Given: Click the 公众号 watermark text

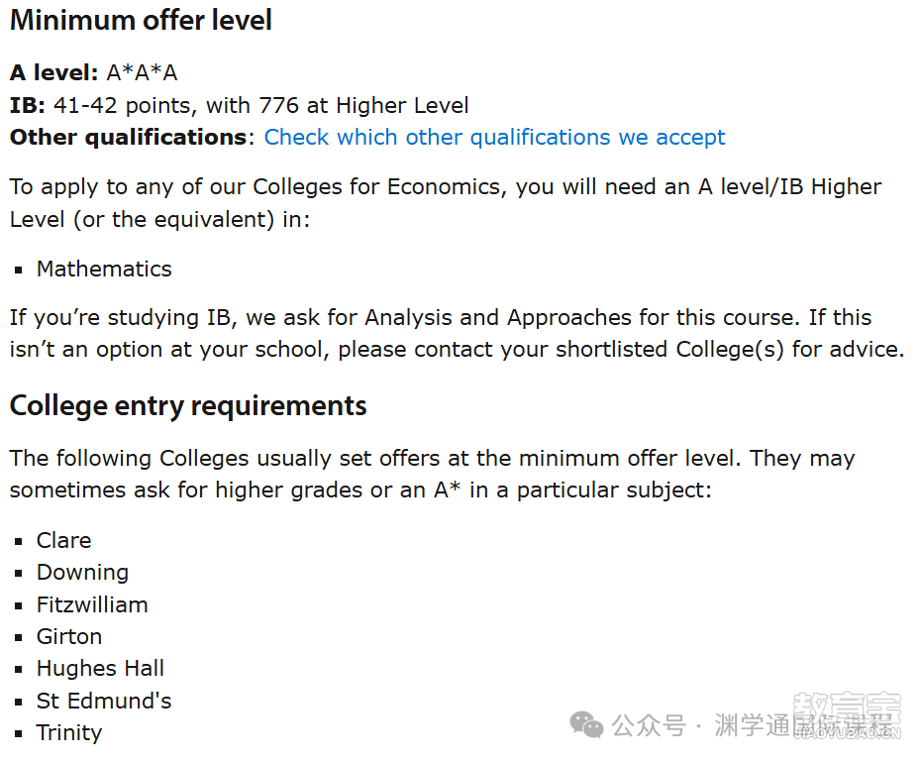Looking at the screenshot, I should click(649, 725).
